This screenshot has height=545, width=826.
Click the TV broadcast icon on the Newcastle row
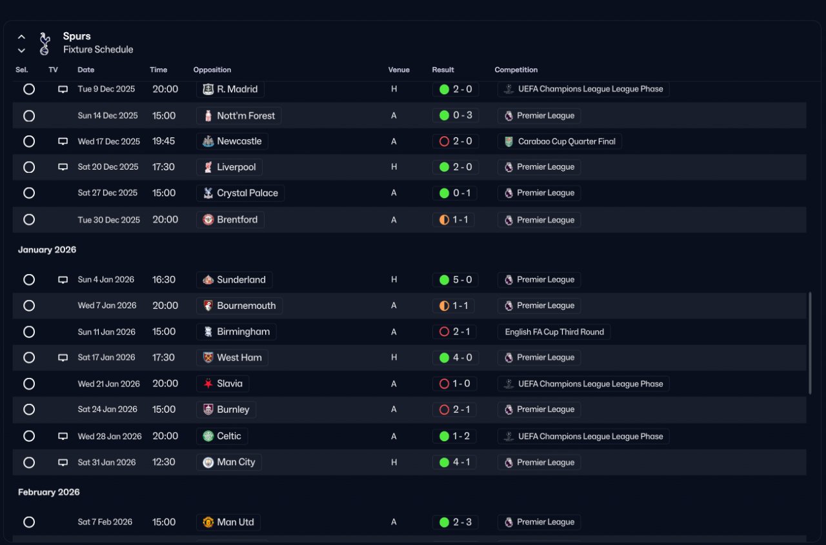63,141
